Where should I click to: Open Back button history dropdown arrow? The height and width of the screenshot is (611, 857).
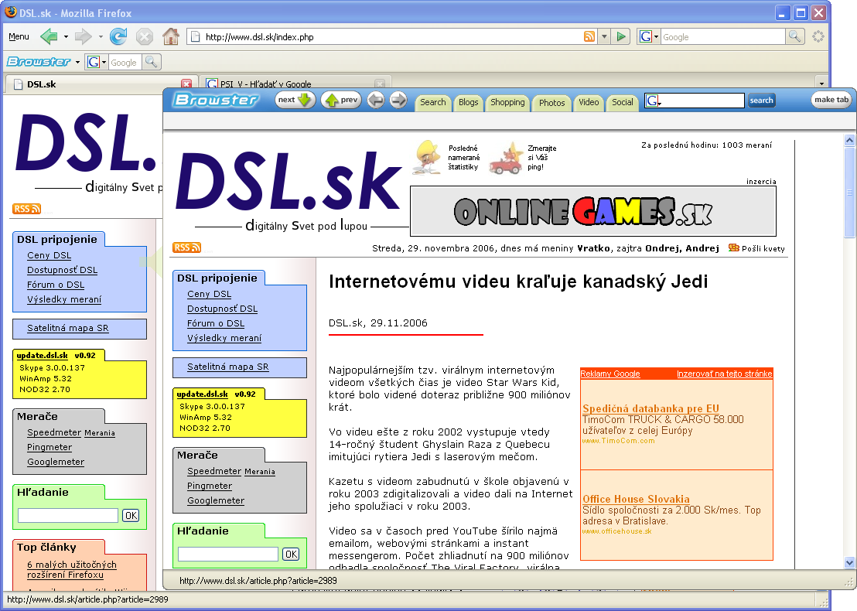point(67,37)
